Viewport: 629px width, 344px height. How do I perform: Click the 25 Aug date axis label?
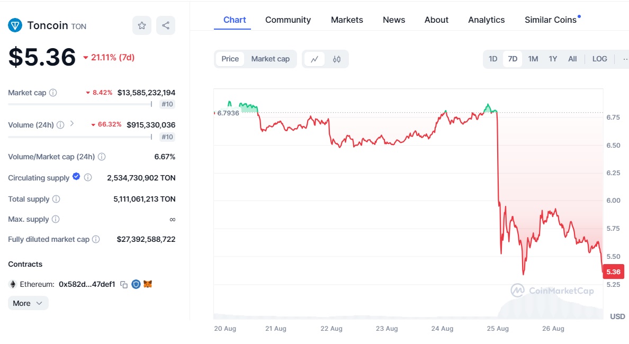point(498,328)
